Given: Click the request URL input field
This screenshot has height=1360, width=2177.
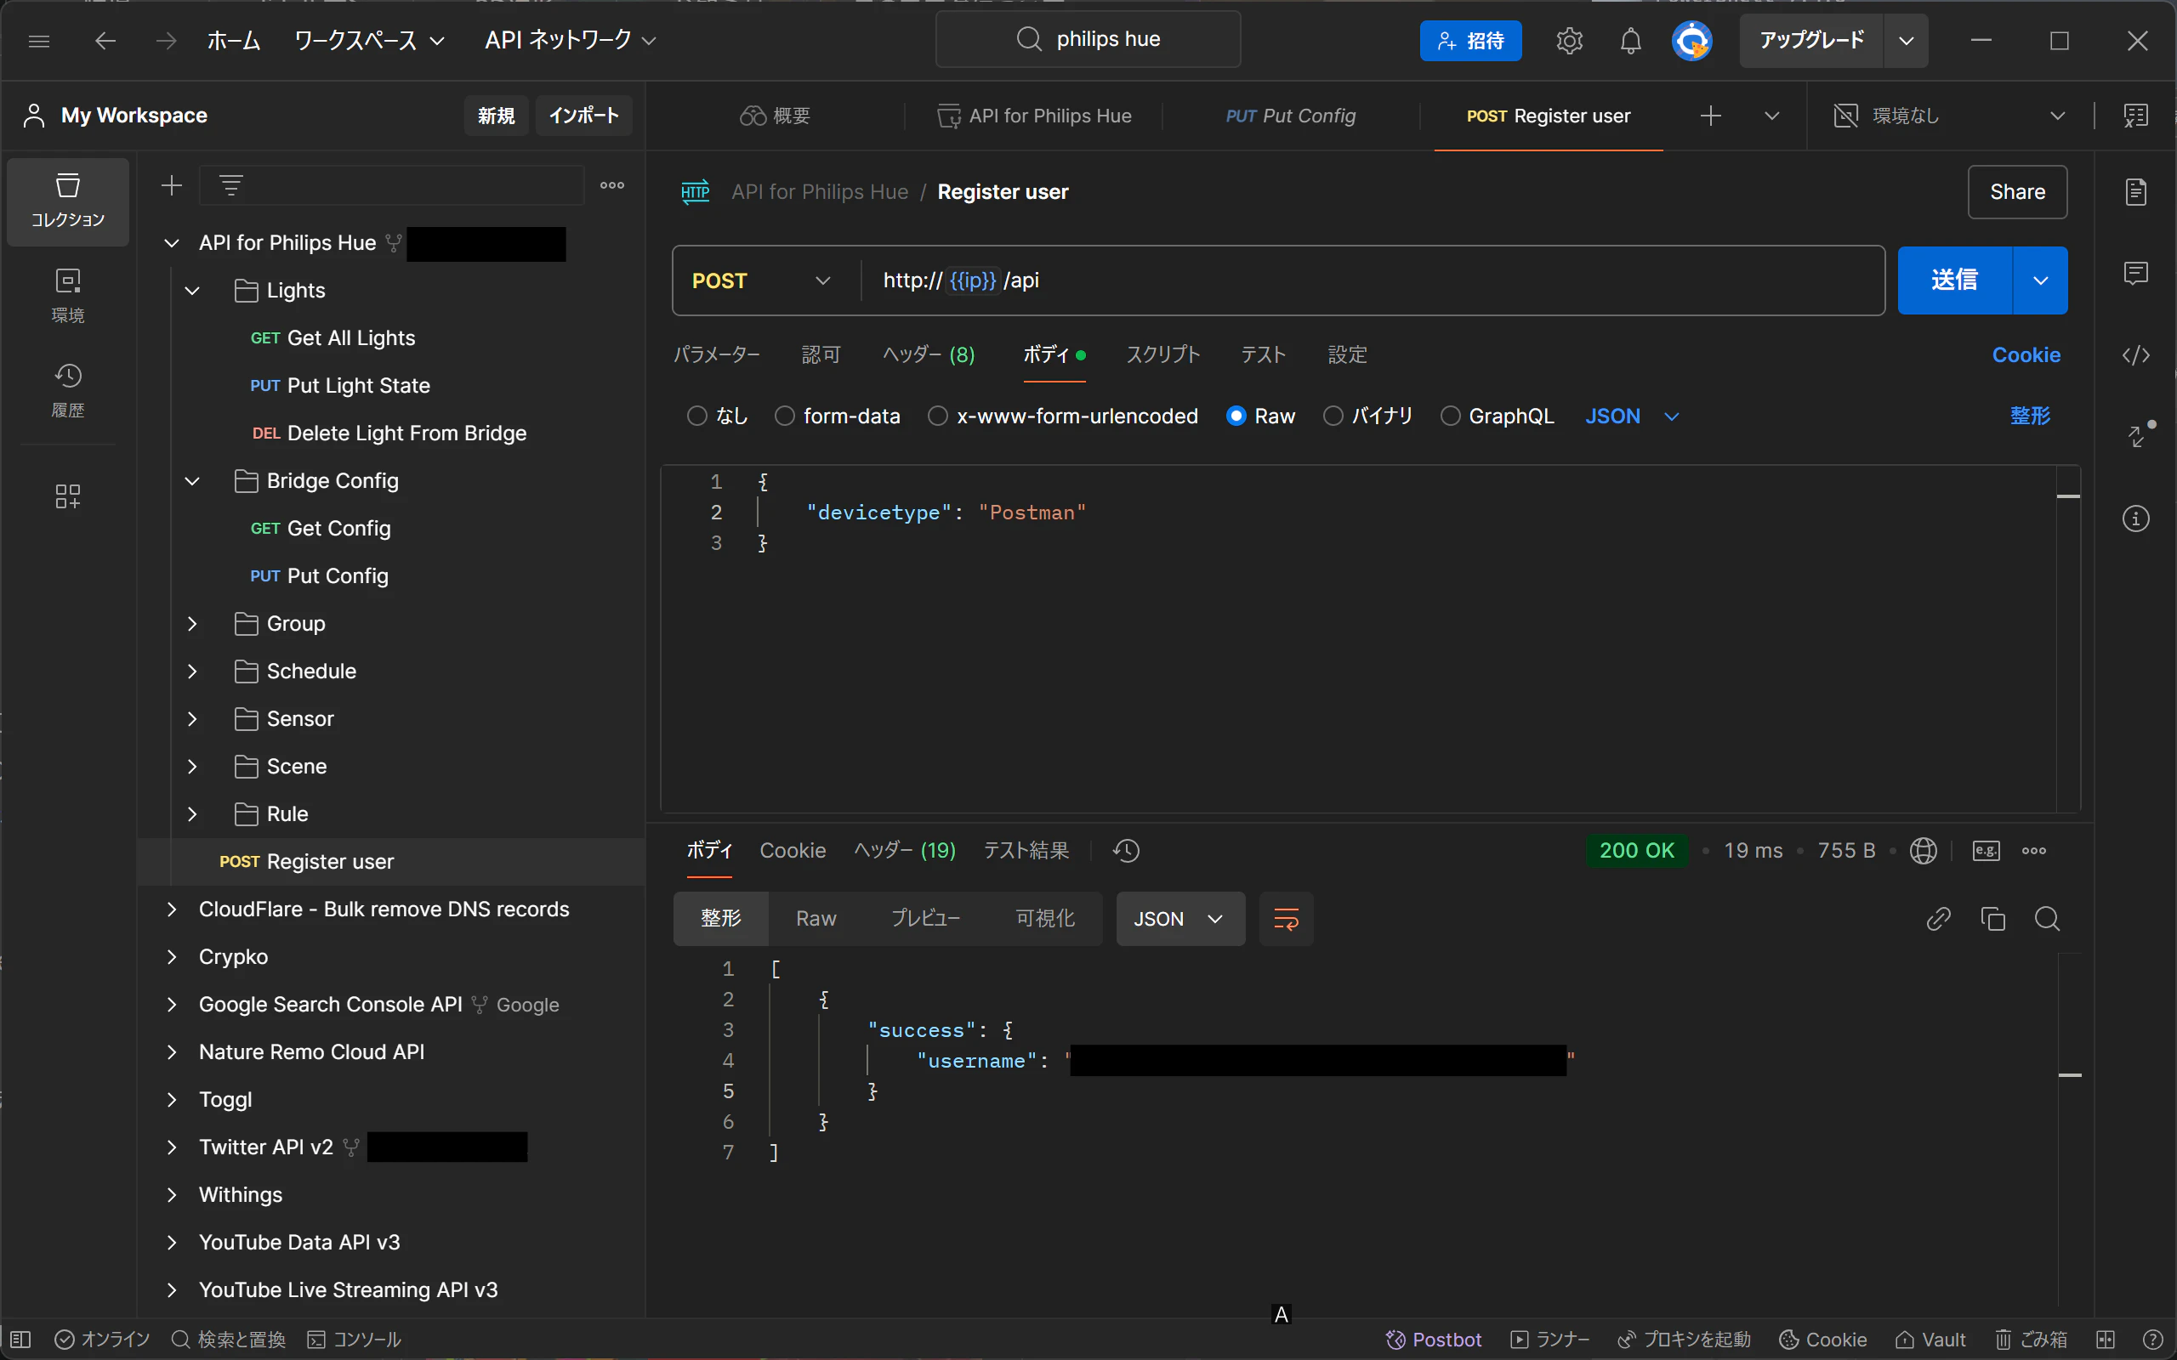Looking at the screenshot, I should coord(1373,280).
